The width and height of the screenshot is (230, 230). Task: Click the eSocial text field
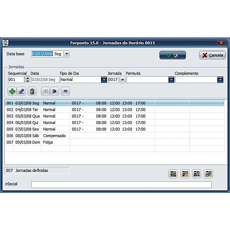(x=121, y=185)
